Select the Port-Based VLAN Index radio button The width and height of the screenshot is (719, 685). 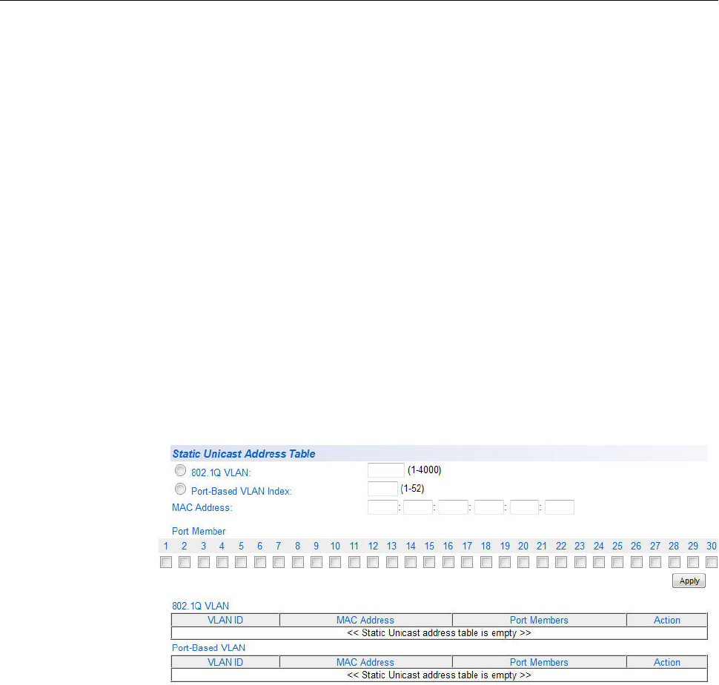[180, 489]
